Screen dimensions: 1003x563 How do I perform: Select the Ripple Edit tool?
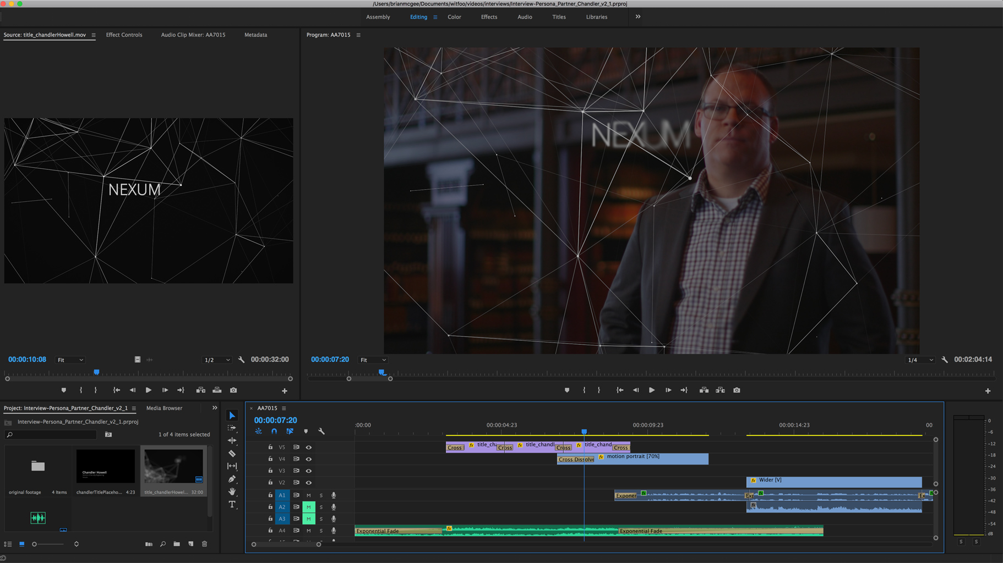coord(232,440)
